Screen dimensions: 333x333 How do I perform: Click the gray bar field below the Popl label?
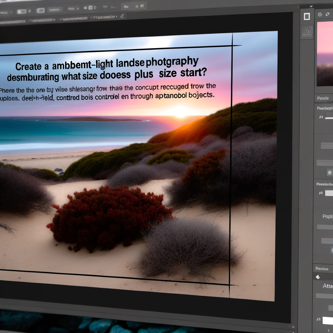pos(325,227)
